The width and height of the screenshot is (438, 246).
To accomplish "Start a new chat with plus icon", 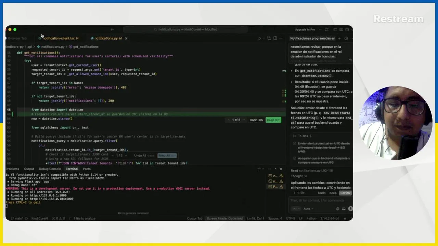I will click(x=339, y=38).
